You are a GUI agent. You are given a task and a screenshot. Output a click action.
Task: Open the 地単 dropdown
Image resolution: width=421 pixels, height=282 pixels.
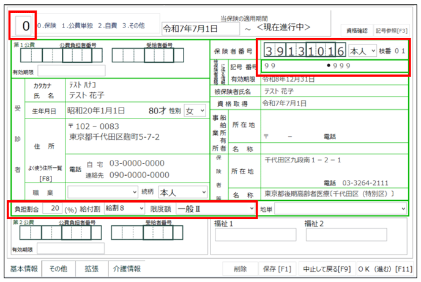(x=340, y=209)
